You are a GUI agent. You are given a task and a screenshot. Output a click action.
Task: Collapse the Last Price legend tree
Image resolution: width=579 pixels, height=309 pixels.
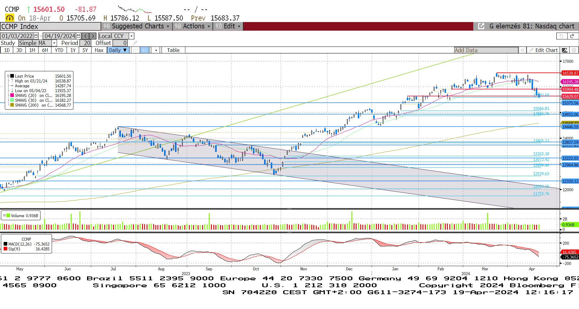coord(8,76)
